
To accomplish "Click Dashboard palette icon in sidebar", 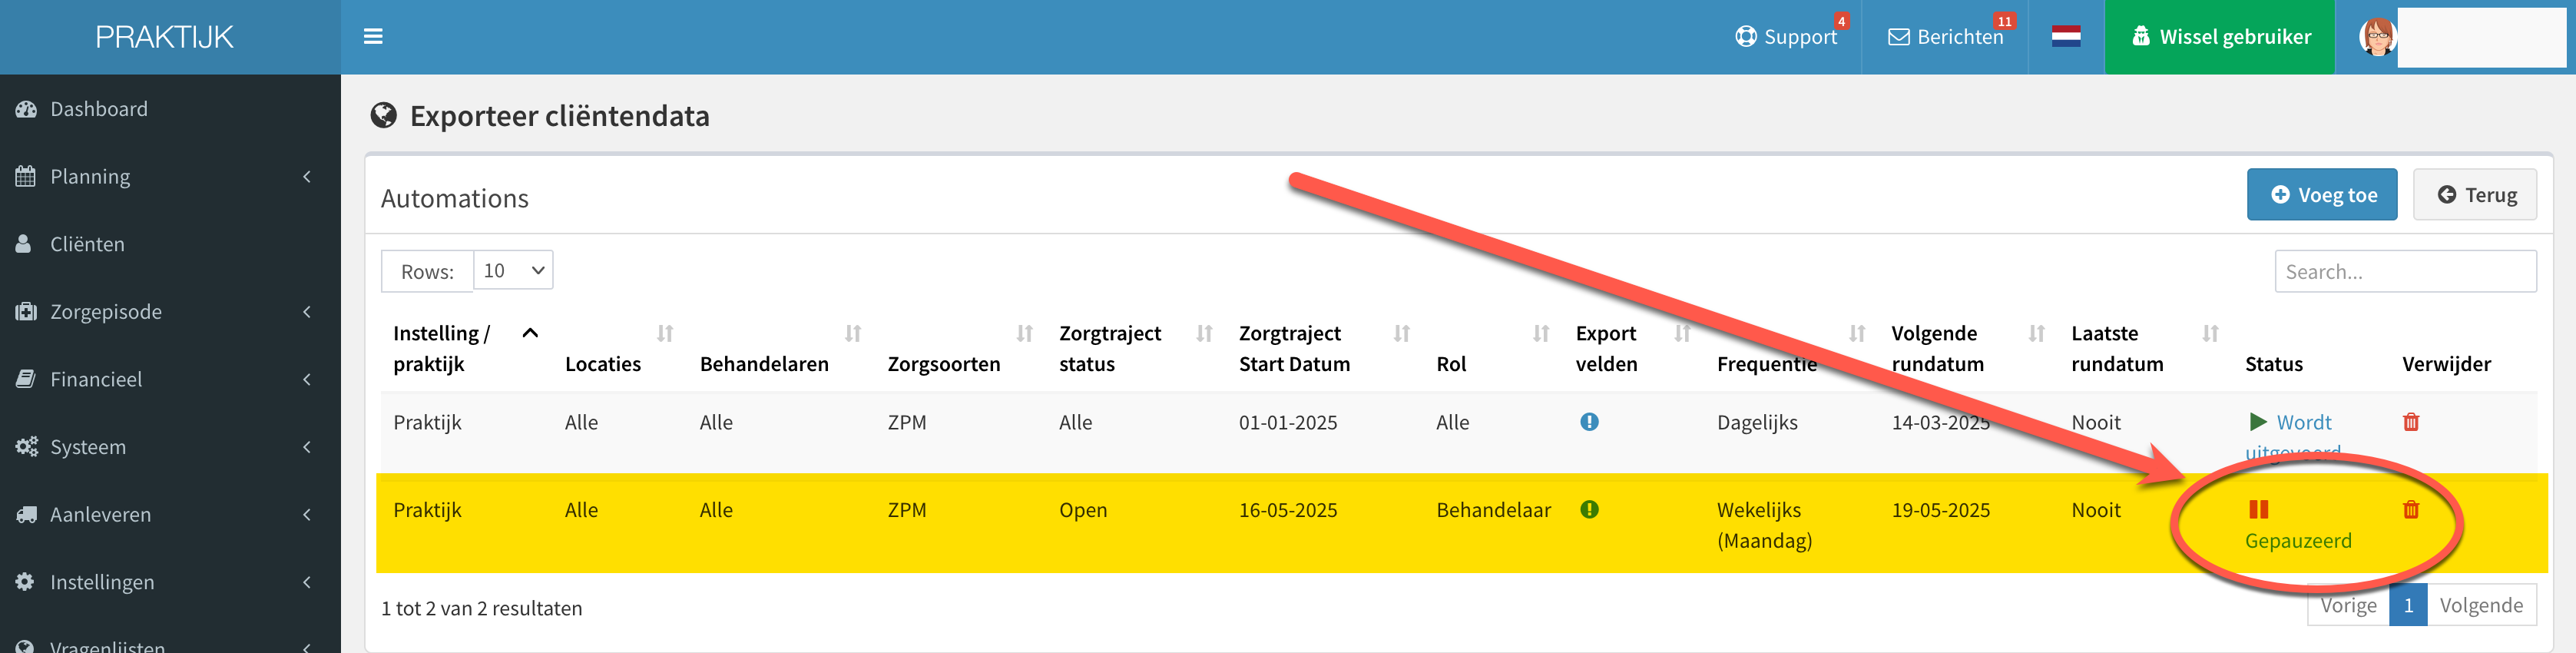I will point(26,109).
